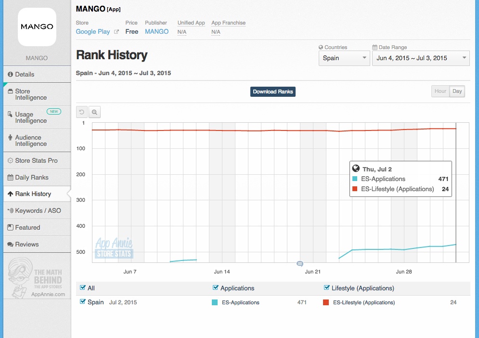Open the MANGO publisher link

coord(157,31)
